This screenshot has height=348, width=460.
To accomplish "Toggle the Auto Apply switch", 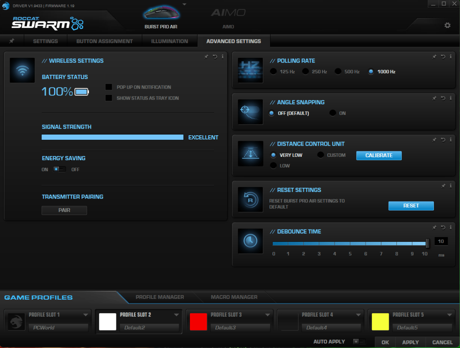I will (x=359, y=341).
